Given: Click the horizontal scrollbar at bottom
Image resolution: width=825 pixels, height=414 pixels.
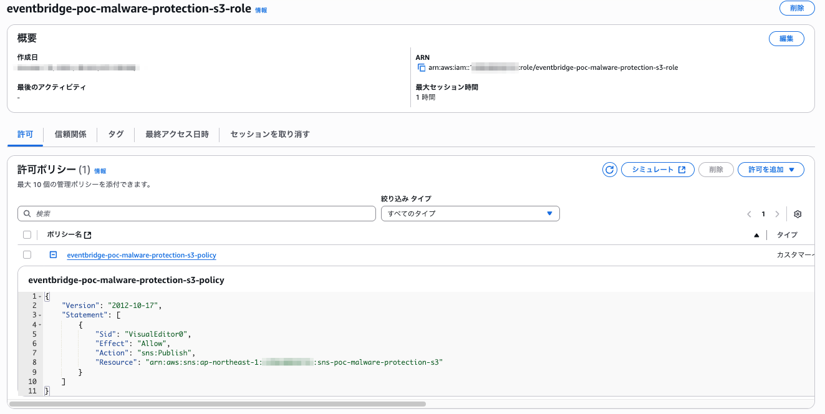Looking at the screenshot, I should (x=217, y=404).
